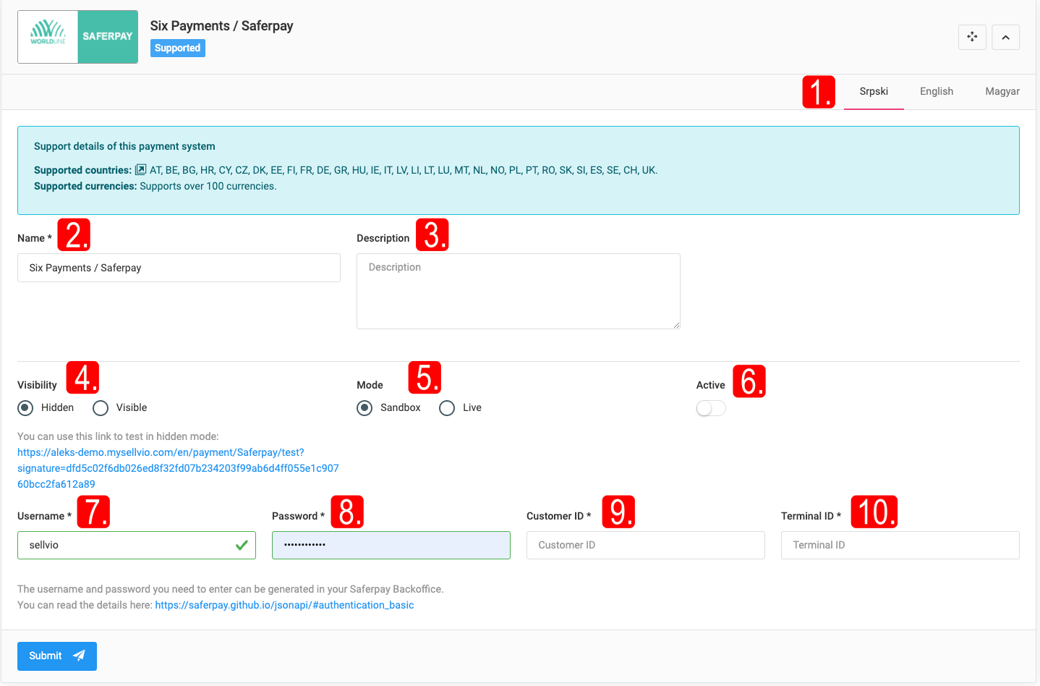This screenshot has width=1040, height=686.
Task: Focus the Customer ID field
Action: [x=645, y=545]
